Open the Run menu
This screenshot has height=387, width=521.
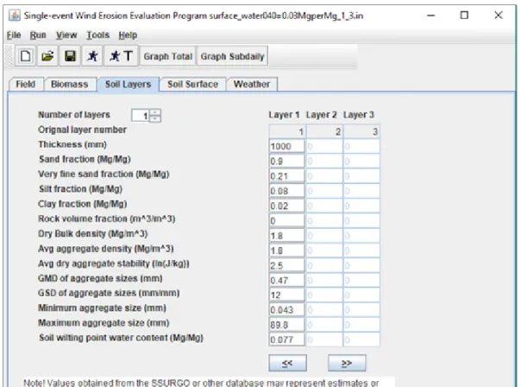point(38,35)
